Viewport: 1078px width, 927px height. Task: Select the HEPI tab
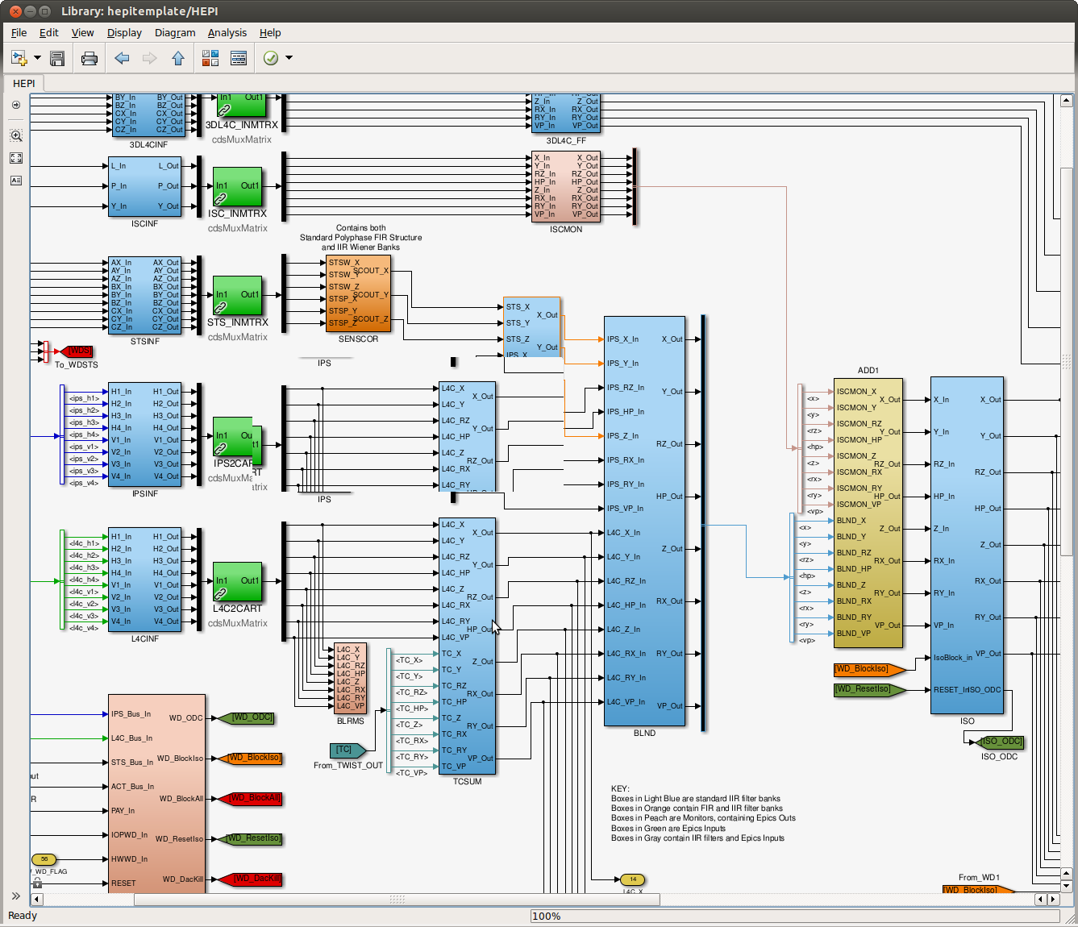[x=24, y=83]
